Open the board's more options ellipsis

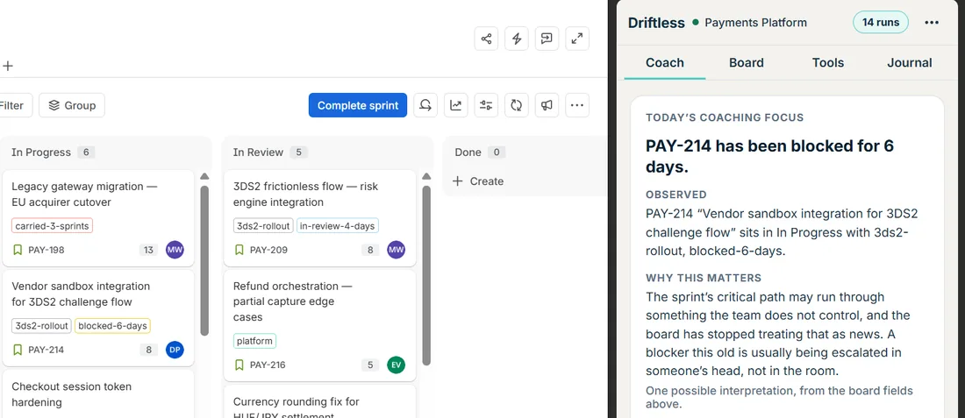[576, 105]
